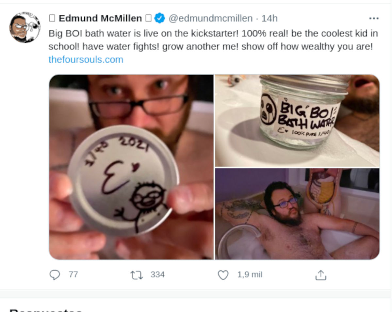The image size is (392, 312).
Task: Click the @edmundmcmillen handle
Action: (210, 18)
